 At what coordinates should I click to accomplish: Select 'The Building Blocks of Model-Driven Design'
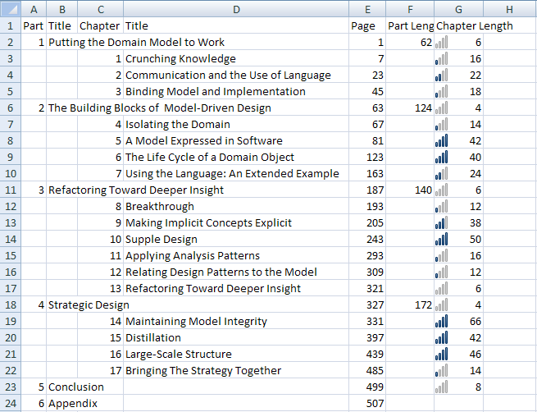[x=160, y=108]
